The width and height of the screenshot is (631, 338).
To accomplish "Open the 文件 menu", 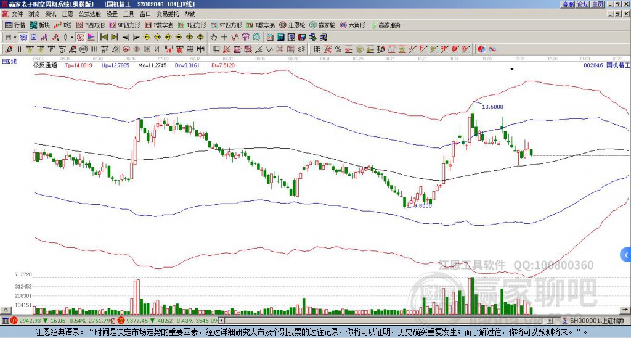I will (x=17, y=14).
